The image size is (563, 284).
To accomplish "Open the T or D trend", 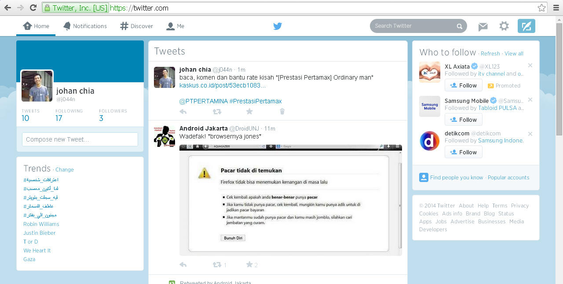I will pyautogui.click(x=31, y=242).
